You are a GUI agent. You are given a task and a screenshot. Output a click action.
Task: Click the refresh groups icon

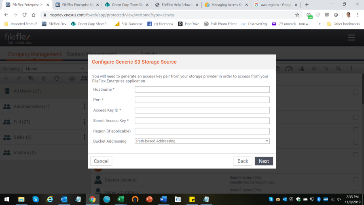(57, 78)
